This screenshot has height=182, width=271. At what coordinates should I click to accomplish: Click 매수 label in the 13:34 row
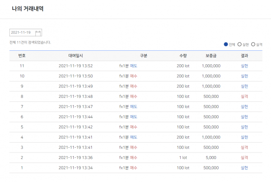[134, 168]
